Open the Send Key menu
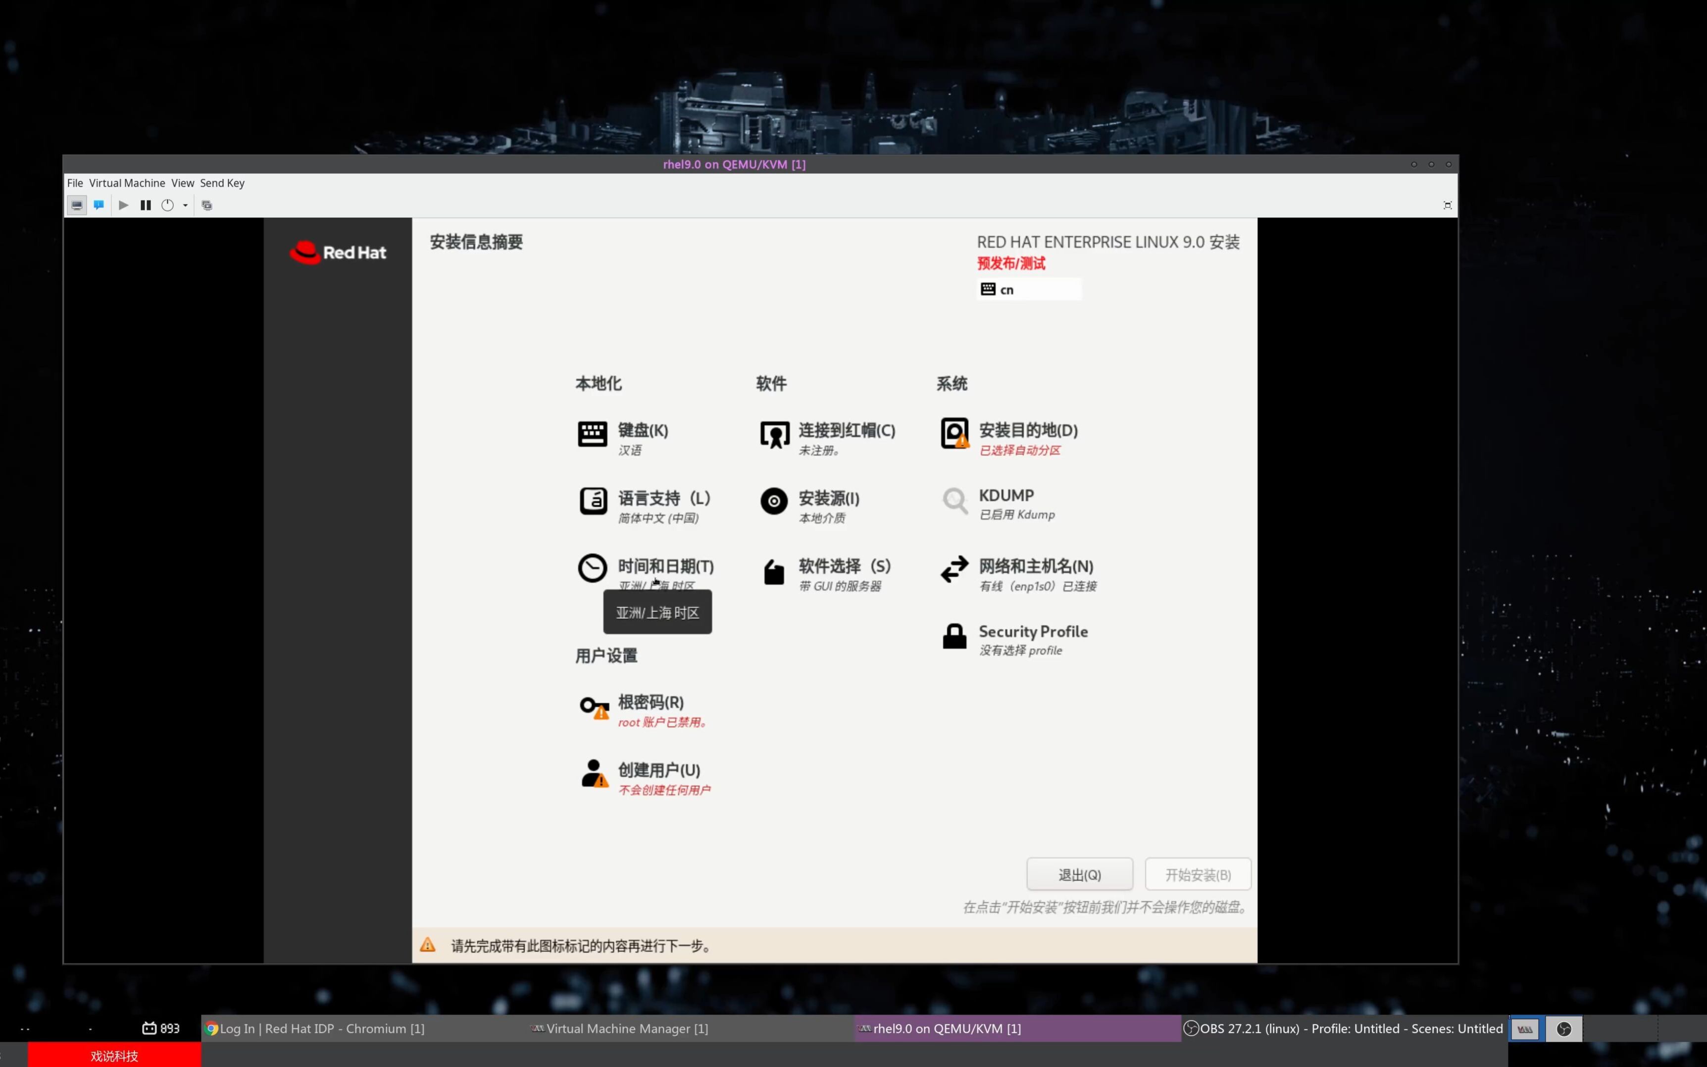Image resolution: width=1707 pixels, height=1067 pixels. point(222,183)
